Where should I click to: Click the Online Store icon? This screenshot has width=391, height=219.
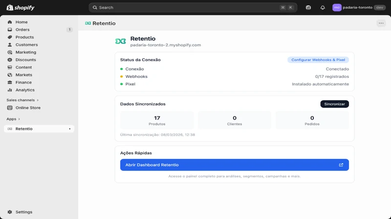pos(10,108)
